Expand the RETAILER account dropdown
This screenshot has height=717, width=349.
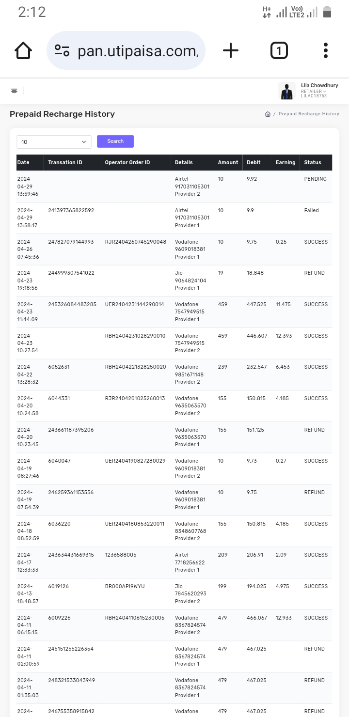(314, 91)
